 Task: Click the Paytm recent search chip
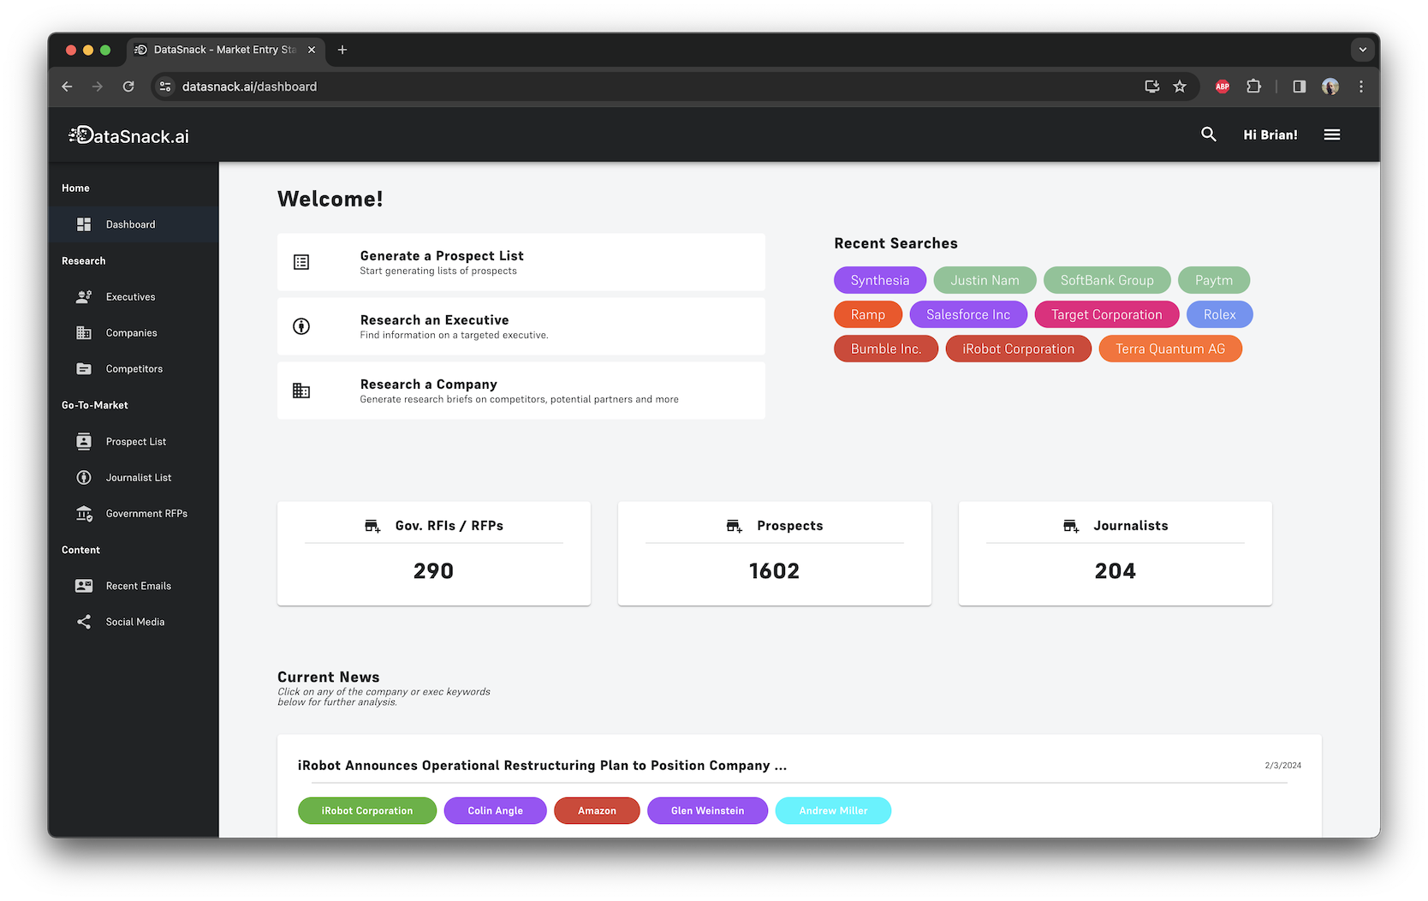[1214, 280]
